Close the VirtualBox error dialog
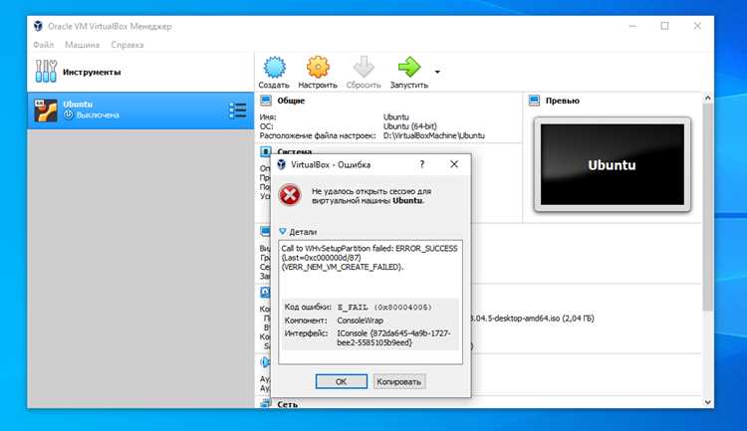The height and width of the screenshot is (431, 747). point(454,164)
